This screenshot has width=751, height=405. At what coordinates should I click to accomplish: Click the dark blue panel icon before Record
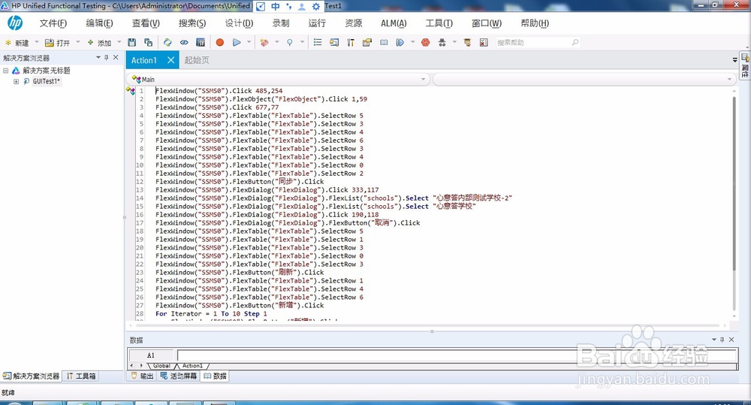(201, 43)
